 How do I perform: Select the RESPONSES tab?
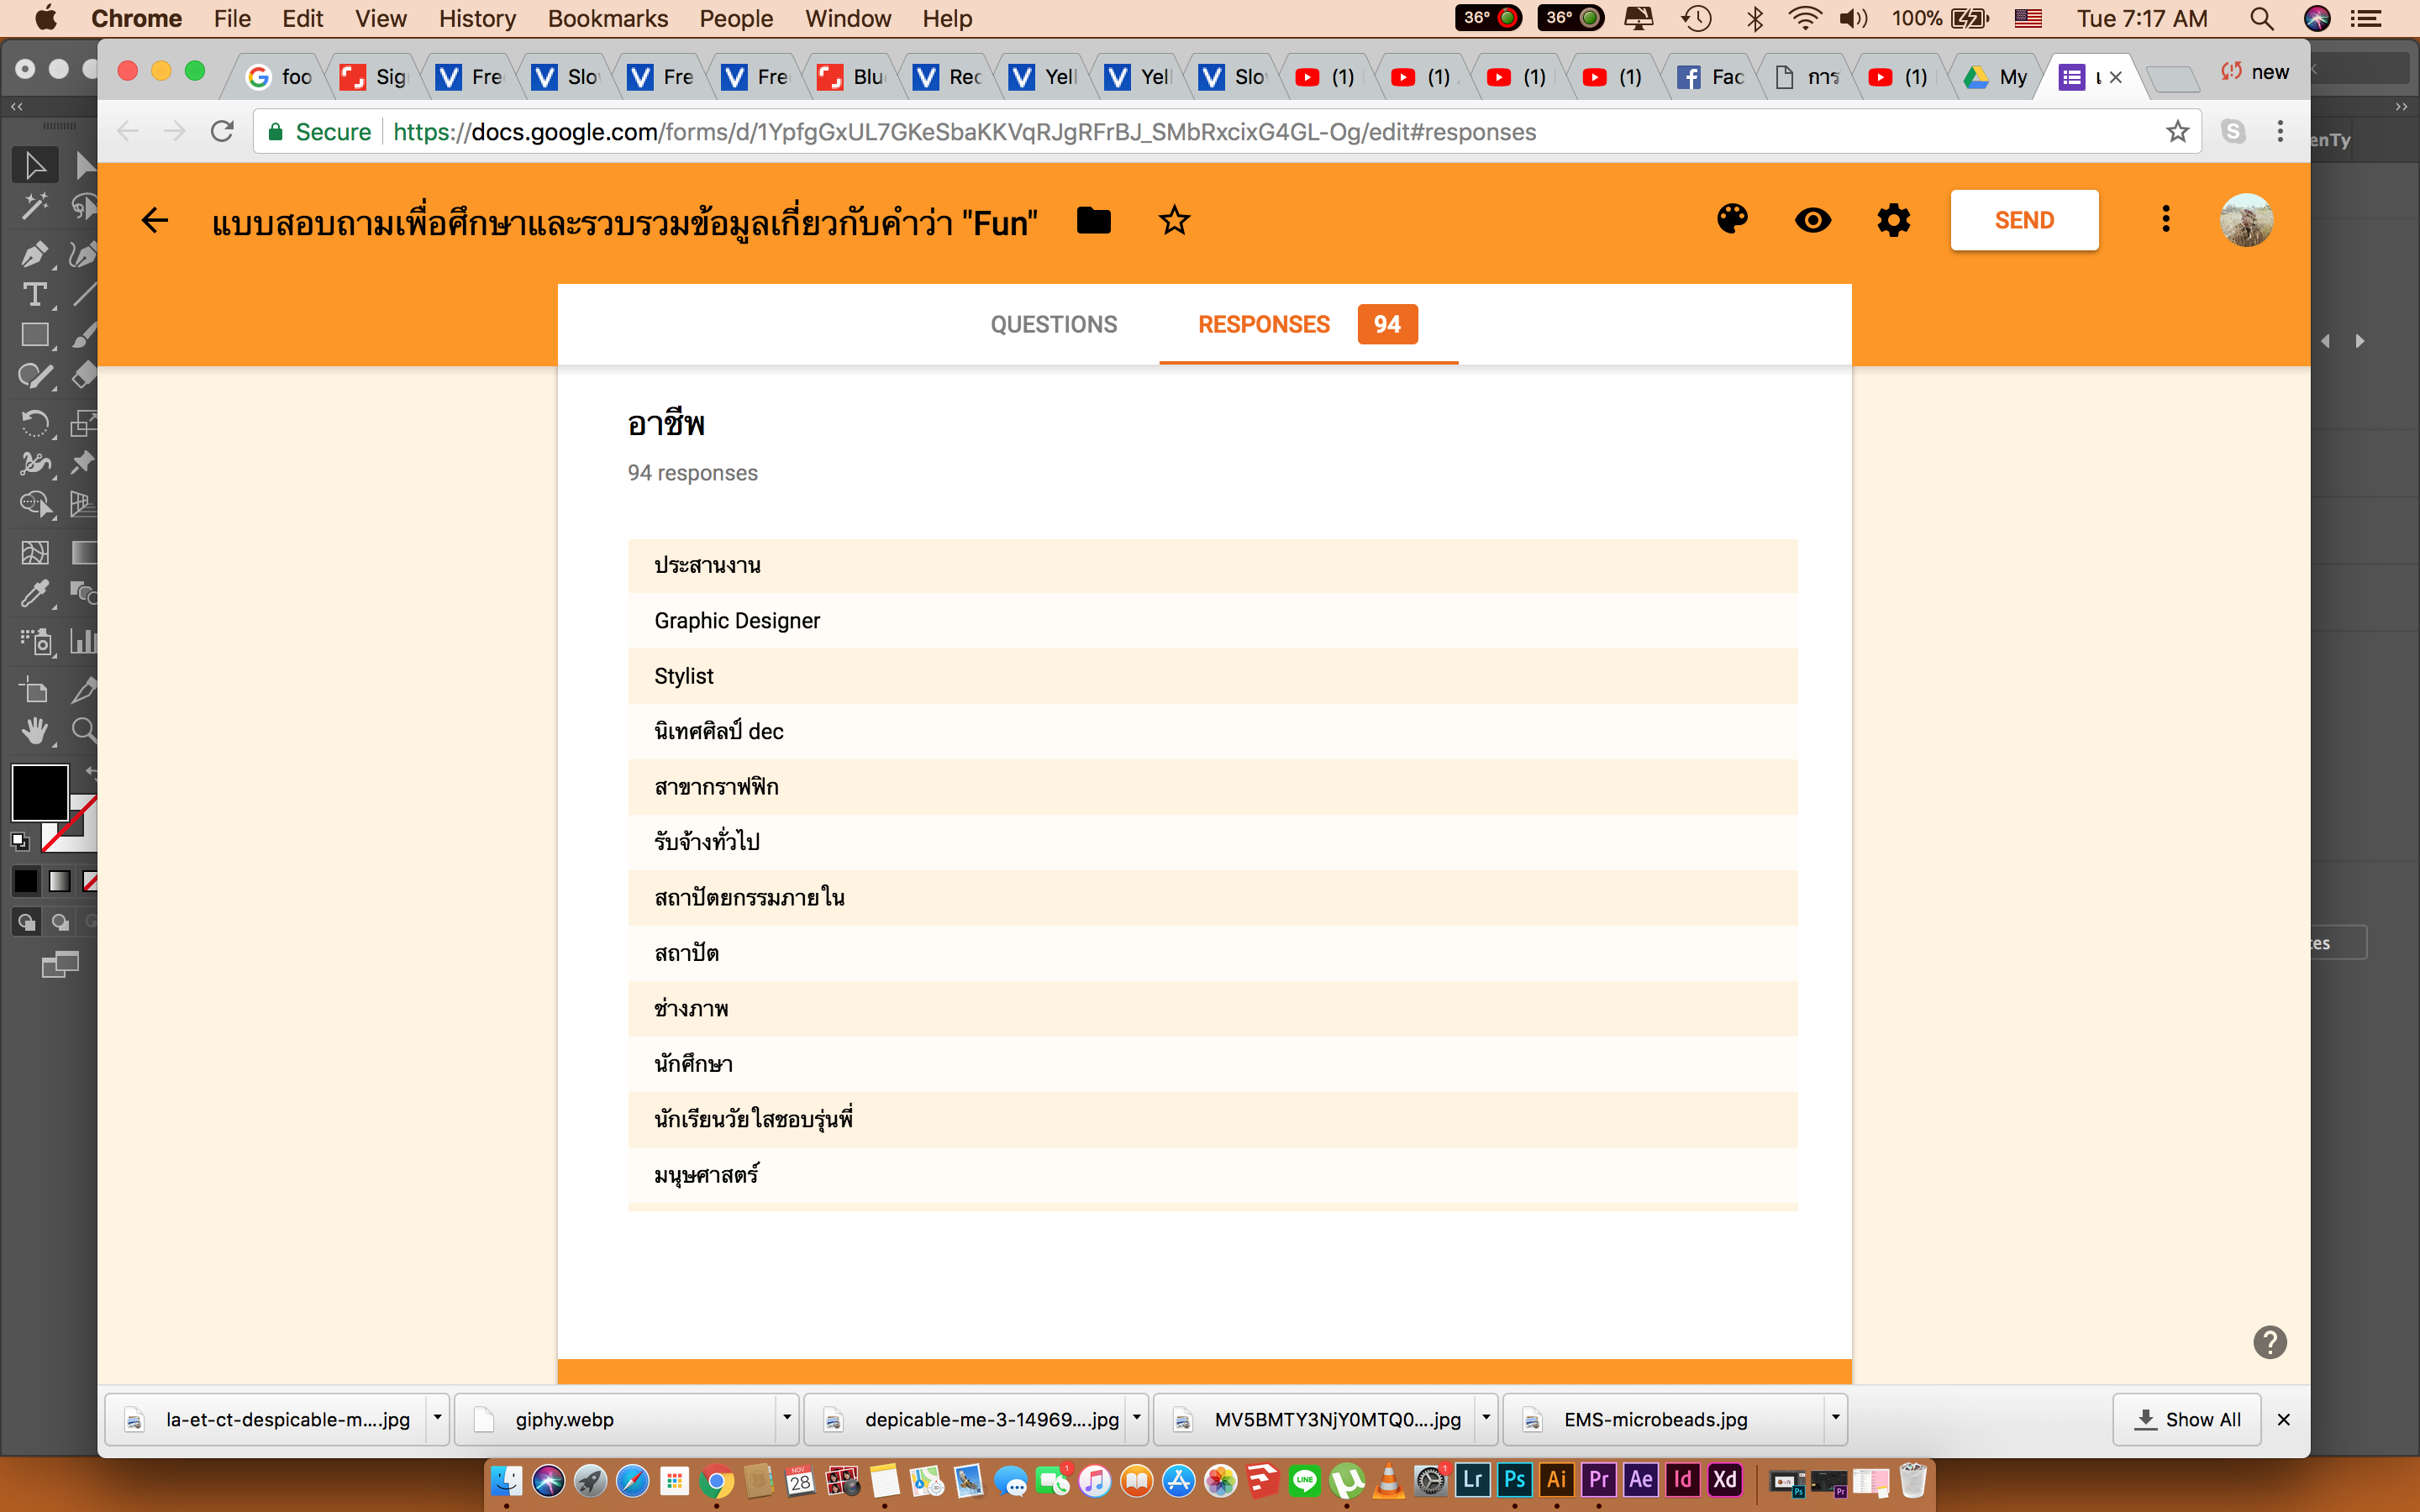click(1264, 324)
